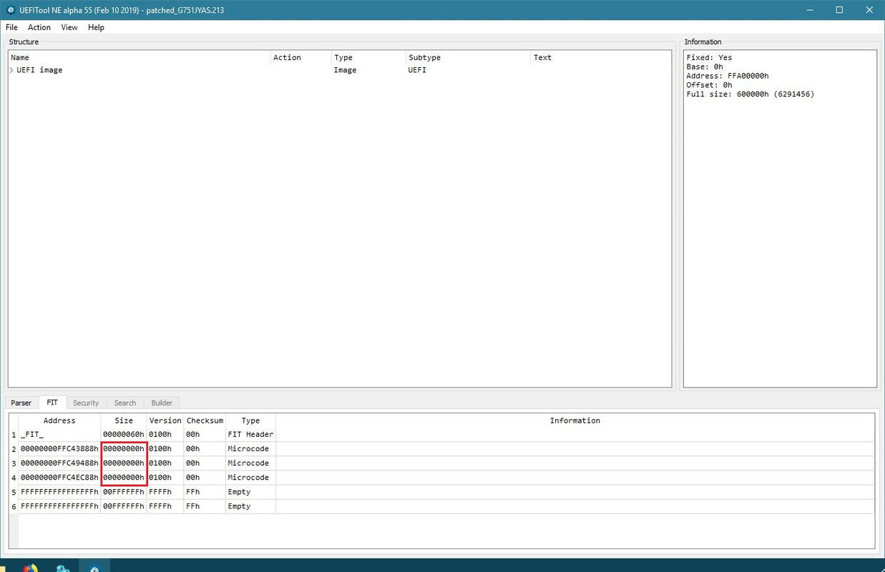Open the UEFITool taskbar icon
This screenshot has height=572, width=885.
click(94, 567)
